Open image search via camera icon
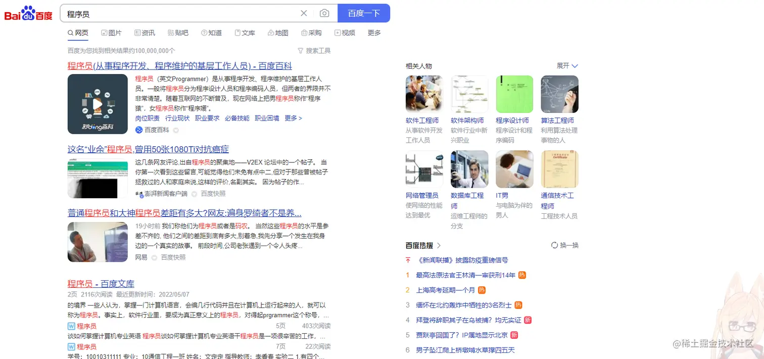This screenshot has height=359, width=764. click(324, 13)
